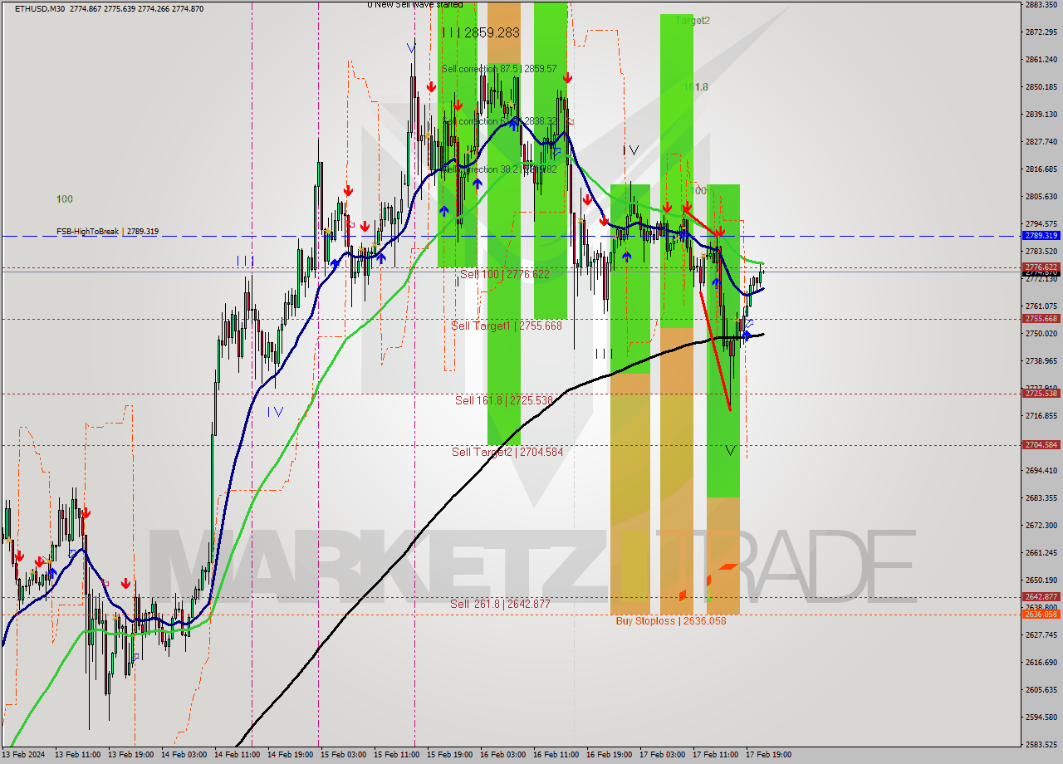Screen dimensions: 1063x764
Task: Select the Sell 261.8 | 2642.877 label
Action: click(x=500, y=604)
